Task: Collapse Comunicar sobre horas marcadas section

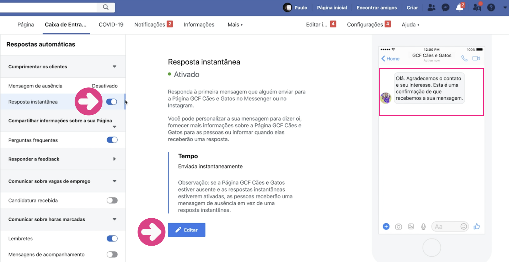Action: click(114, 219)
